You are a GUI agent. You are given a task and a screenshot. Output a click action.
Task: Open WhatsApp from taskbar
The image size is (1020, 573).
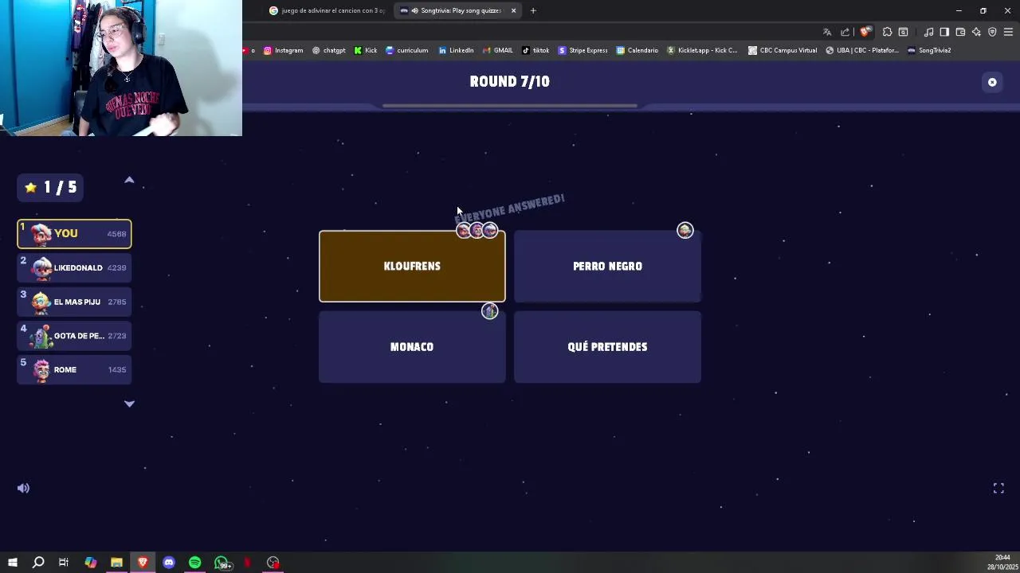tap(222, 563)
